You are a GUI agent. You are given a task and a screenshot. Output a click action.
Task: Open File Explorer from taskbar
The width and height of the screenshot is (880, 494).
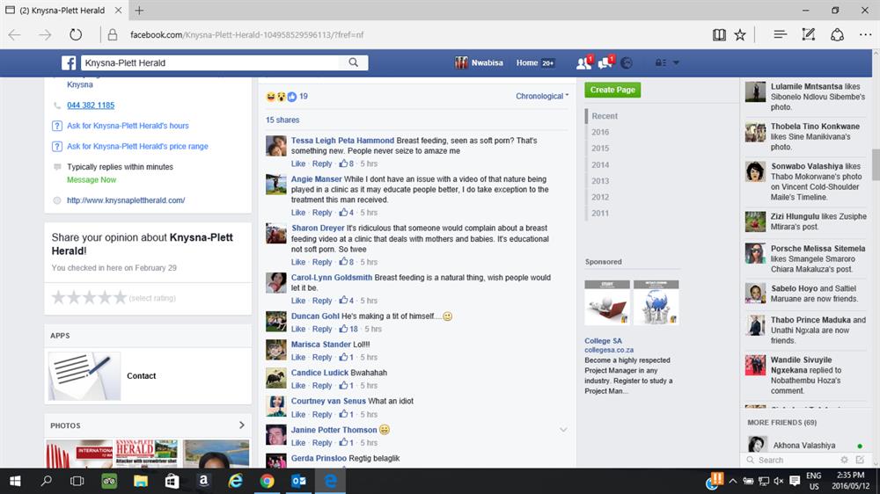(x=140, y=481)
